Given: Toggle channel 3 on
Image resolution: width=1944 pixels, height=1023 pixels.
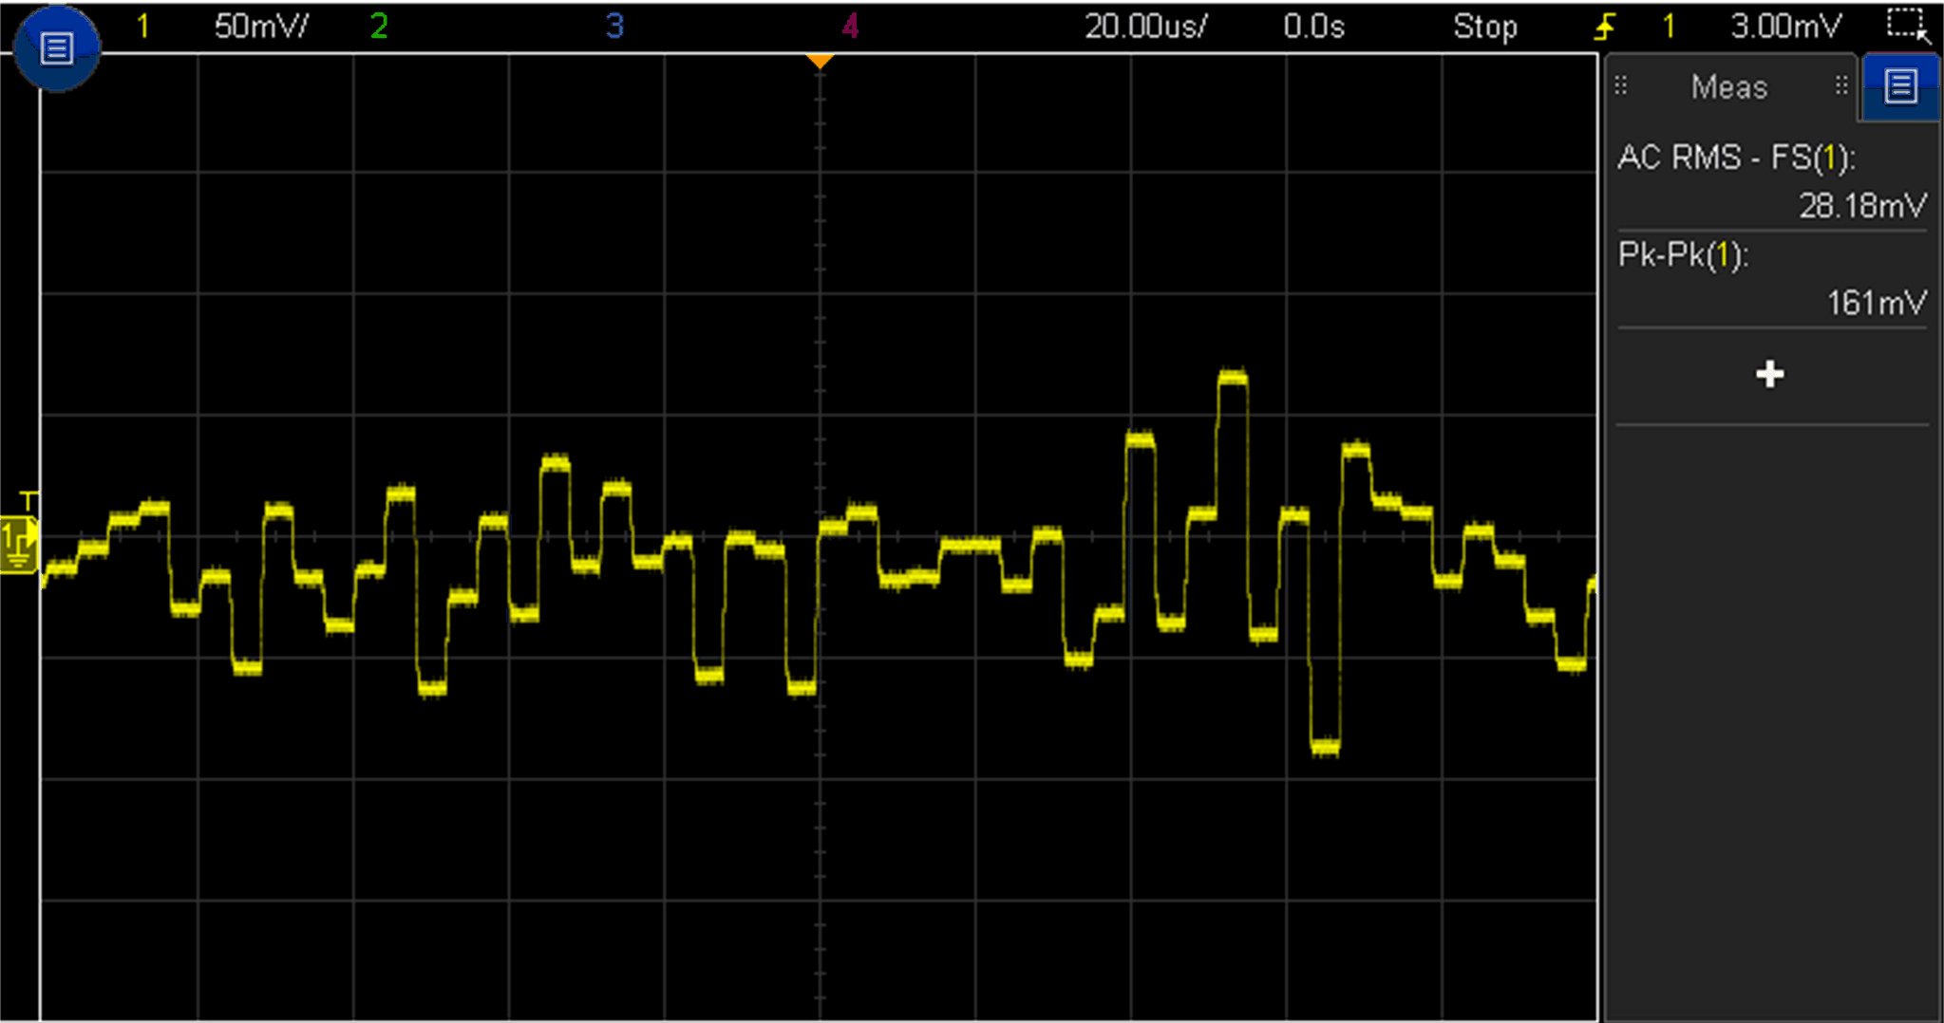Looking at the screenshot, I should pyautogui.click(x=614, y=27).
